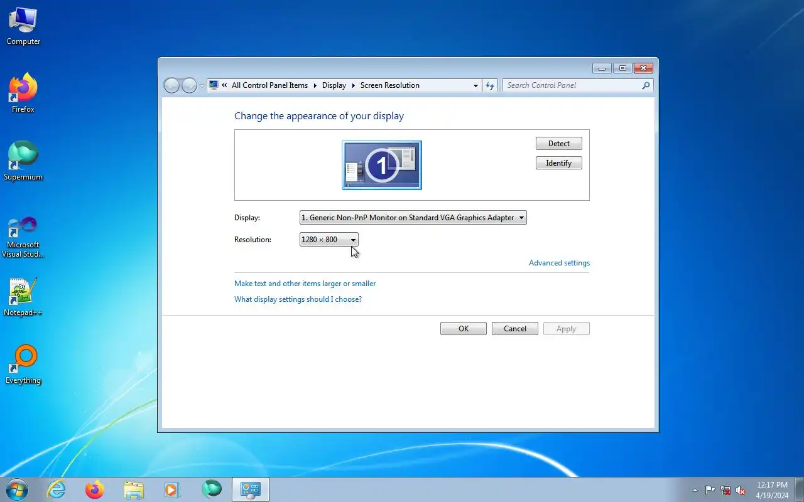
Task: Open Make text and other items larger link
Action: click(x=305, y=284)
